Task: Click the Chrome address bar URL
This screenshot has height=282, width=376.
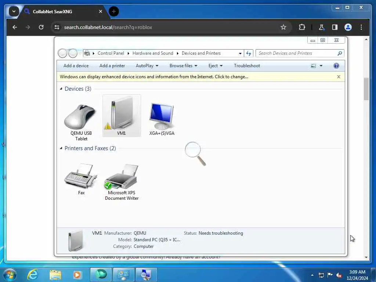Action: coord(108,27)
